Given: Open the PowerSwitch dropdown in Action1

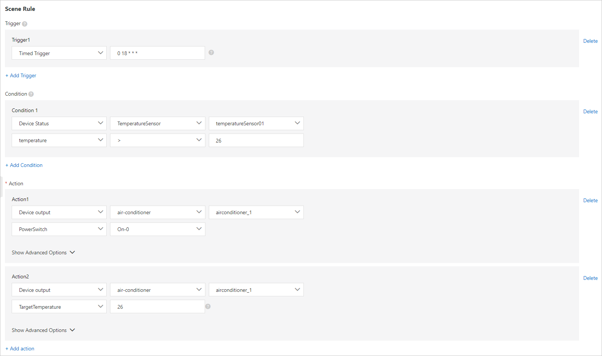Looking at the screenshot, I should (x=59, y=229).
